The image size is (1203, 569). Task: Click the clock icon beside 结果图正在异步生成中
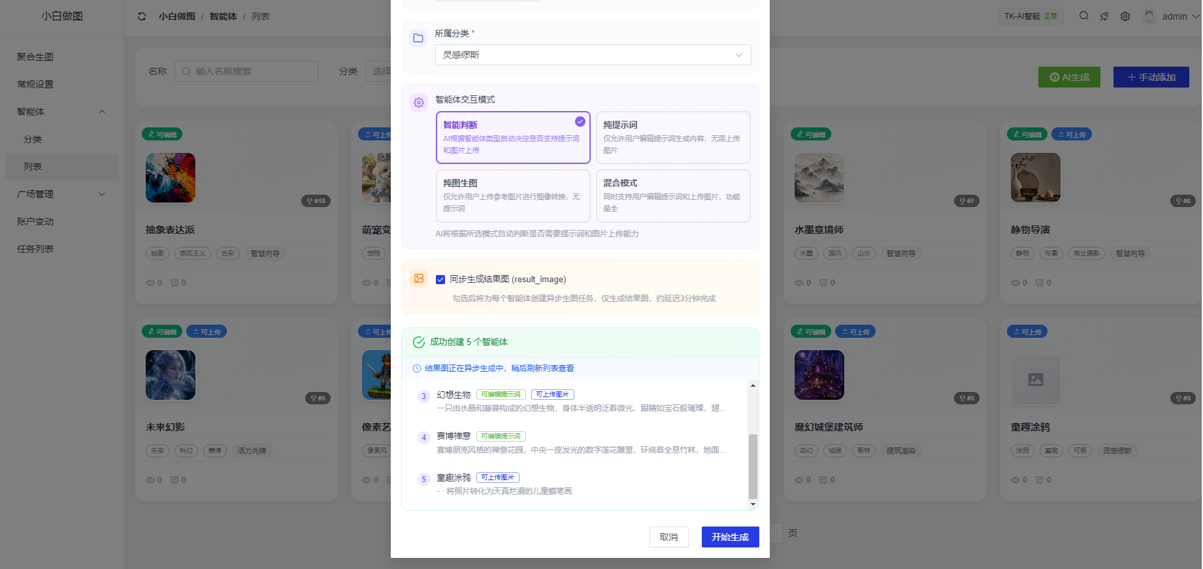(417, 368)
